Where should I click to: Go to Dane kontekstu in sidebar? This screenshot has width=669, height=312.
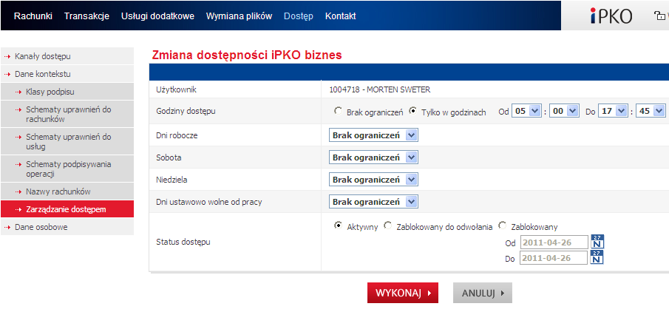(x=67, y=74)
